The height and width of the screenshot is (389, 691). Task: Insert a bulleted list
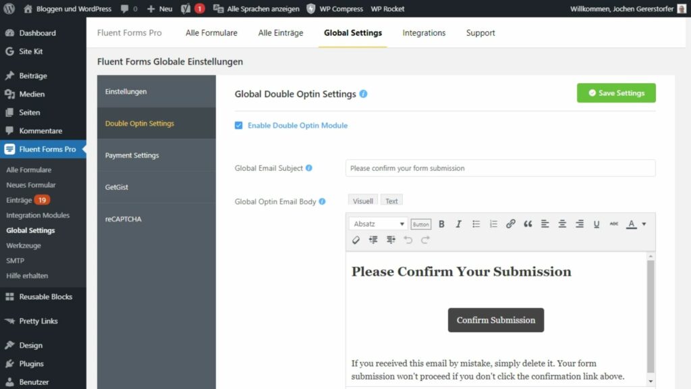pyautogui.click(x=476, y=224)
